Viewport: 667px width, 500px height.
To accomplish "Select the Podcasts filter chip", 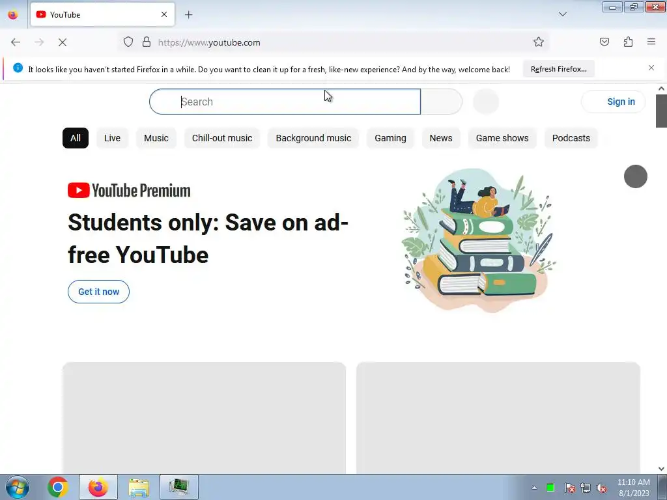I will pos(571,138).
